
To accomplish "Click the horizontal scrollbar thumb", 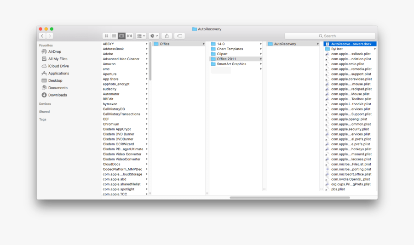I will [x=290, y=198].
